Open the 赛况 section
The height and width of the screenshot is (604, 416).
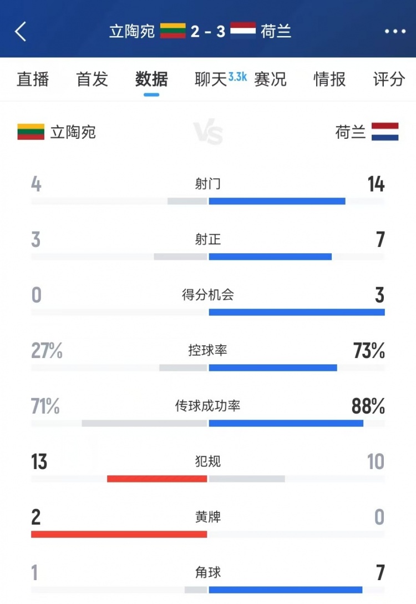271,80
